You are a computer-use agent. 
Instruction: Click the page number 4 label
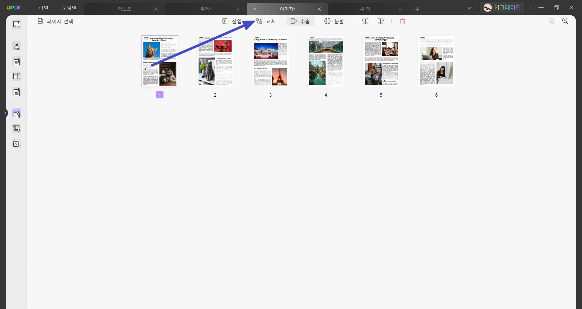tap(326, 95)
